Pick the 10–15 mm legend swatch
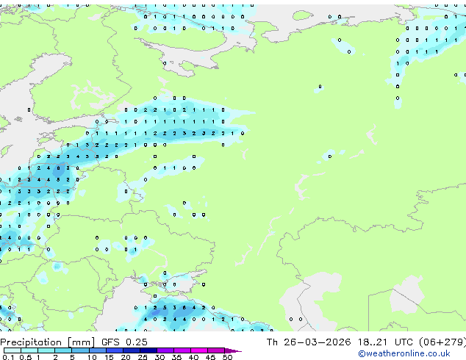 click(98, 350)
